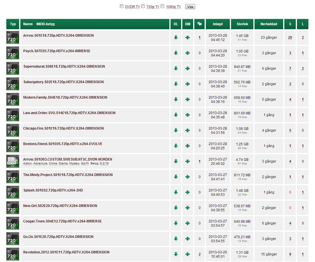The width and height of the screenshot is (315, 262).
Task: Download Suburgatory.S02E18 using the green arrow
Action: (176, 84)
